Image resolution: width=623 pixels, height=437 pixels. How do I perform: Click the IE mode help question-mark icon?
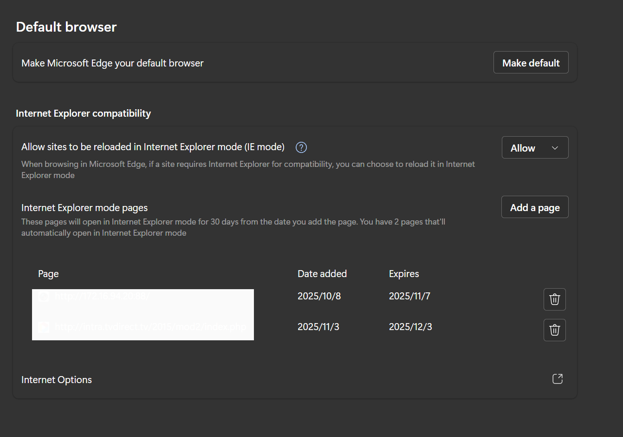pyautogui.click(x=301, y=147)
